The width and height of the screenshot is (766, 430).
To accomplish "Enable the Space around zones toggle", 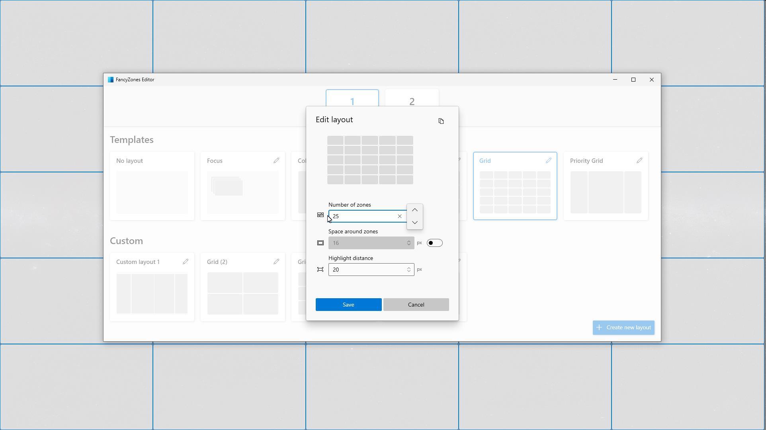I will [x=434, y=242].
